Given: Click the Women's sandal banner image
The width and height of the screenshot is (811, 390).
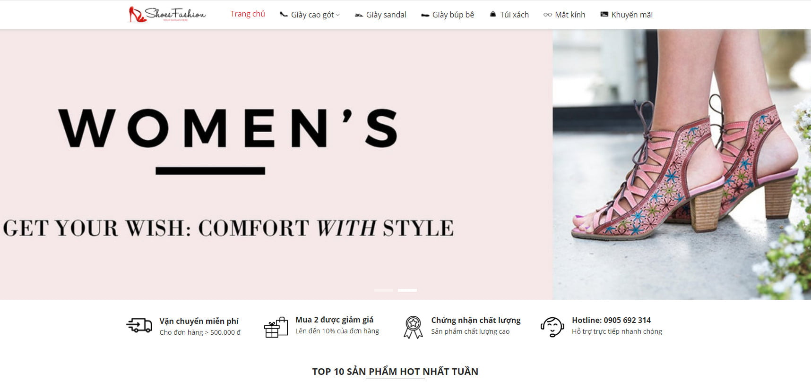Looking at the screenshot, I should click(405, 164).
